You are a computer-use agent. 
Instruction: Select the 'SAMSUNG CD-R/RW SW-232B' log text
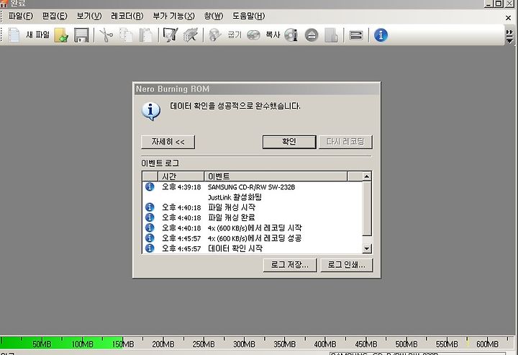(x=251, y=187)
